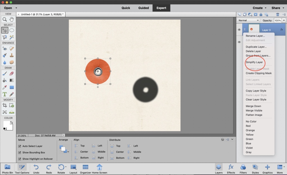Viewport: 287px width, 175px height.
Task: Toggle Show Highlight on Rollover checkbox
Action: (x=20, y=159)
